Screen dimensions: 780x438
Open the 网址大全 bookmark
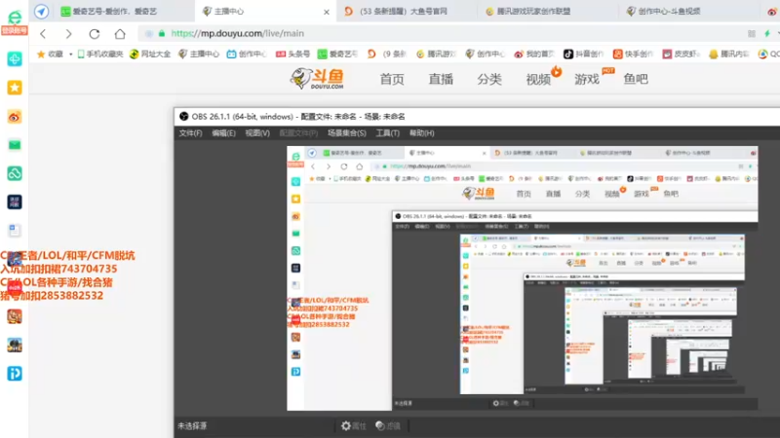pyautogui.click(x=150, y=55)
